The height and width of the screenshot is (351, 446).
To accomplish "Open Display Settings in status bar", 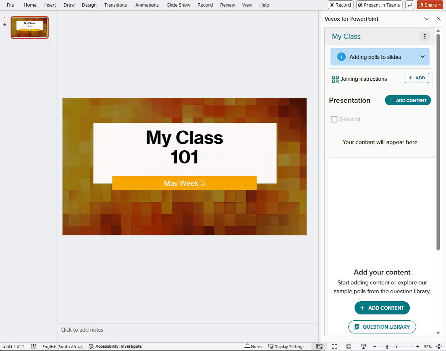I will pyautogui.click(x=286, y=346).
